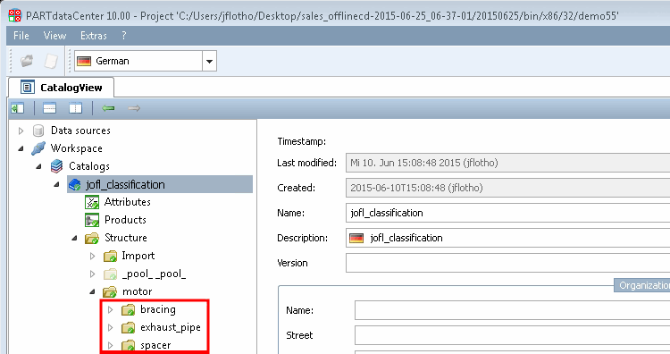Screen dimensions: 670x354
Task: Collapse the Catalogs node
Action: click(39, 166)
